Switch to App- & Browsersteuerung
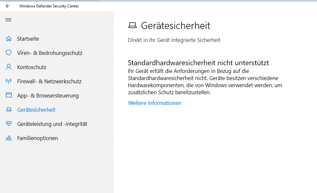The width and height of the screenshot is (317, 193). [48, 96]
